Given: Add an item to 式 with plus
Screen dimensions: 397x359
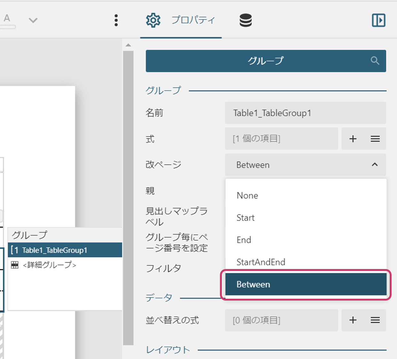Looking at the screenshot, I should (353, 139).
